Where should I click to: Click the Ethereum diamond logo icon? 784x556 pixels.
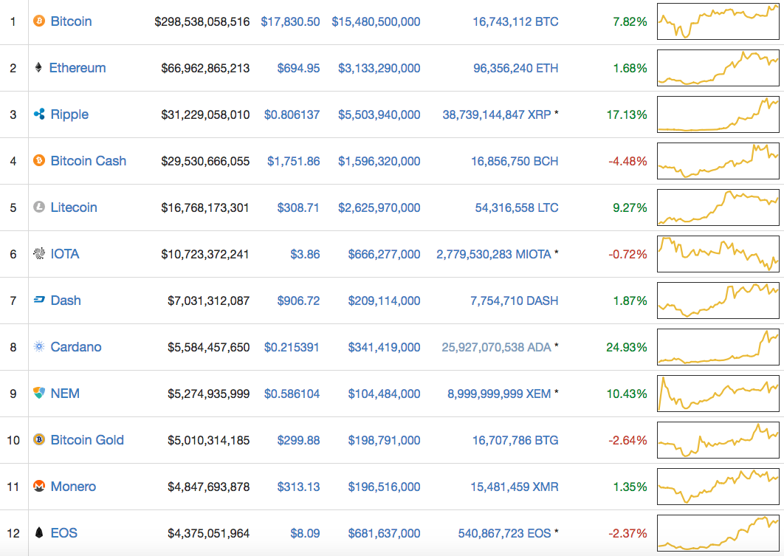38,68
